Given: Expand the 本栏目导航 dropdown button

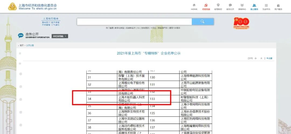Looking at the screenshot, I should (60, 36).
